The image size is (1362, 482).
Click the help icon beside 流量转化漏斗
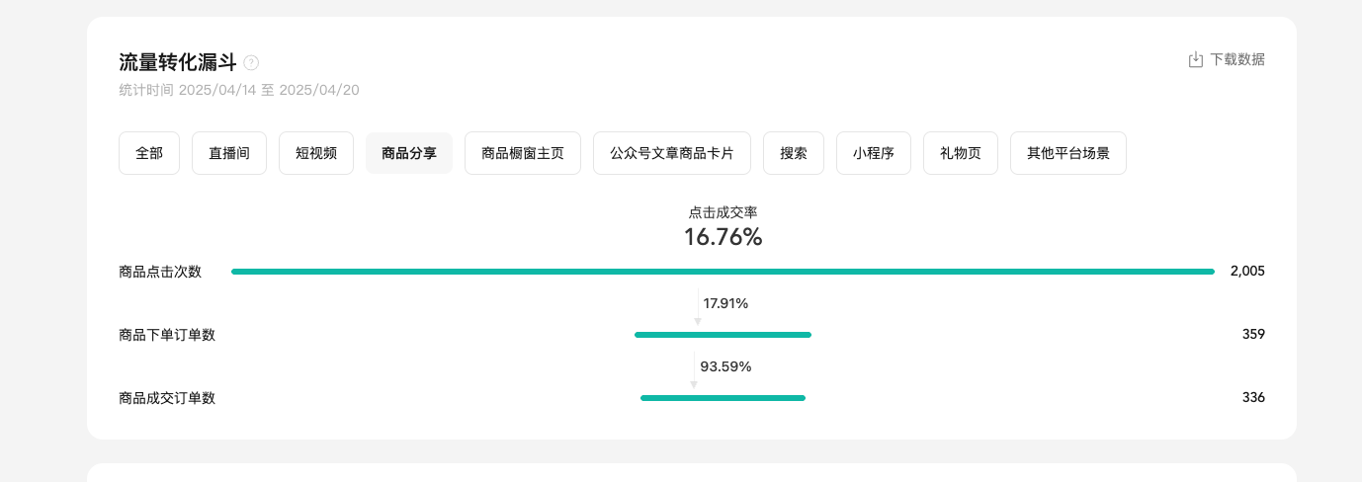[x=251, y=63]
